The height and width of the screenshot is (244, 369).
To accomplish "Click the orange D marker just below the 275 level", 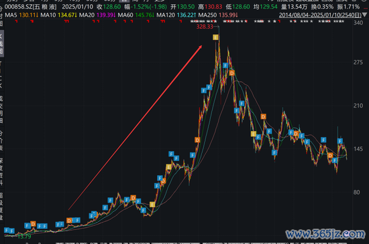I will point(232,73).
